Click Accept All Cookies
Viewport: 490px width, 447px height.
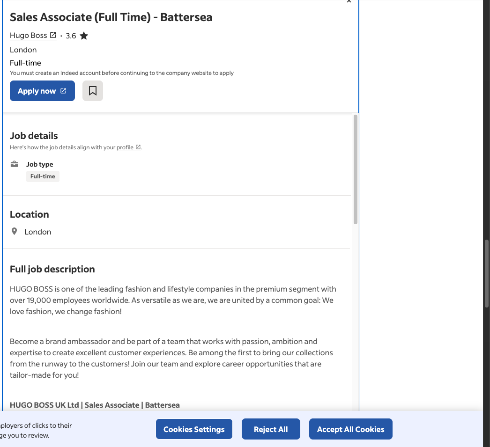(350, 429)
